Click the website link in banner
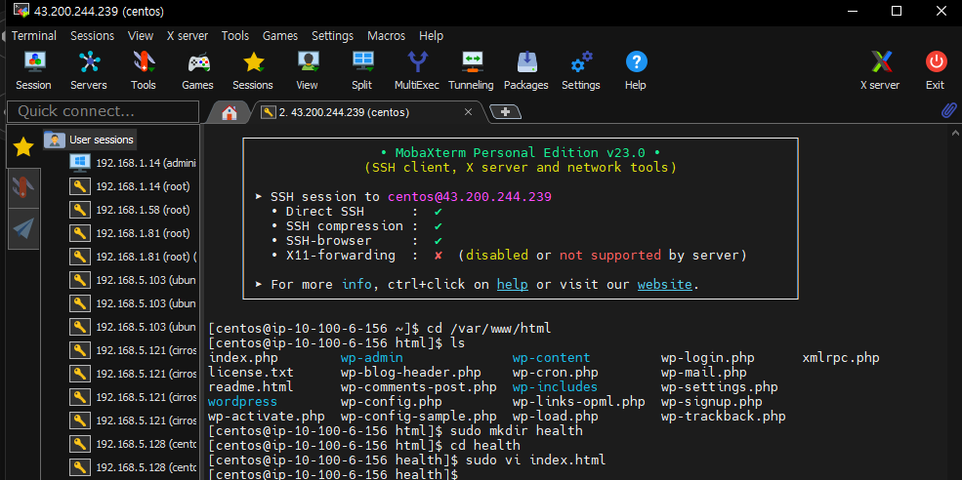962x480 pixels. 664,285
